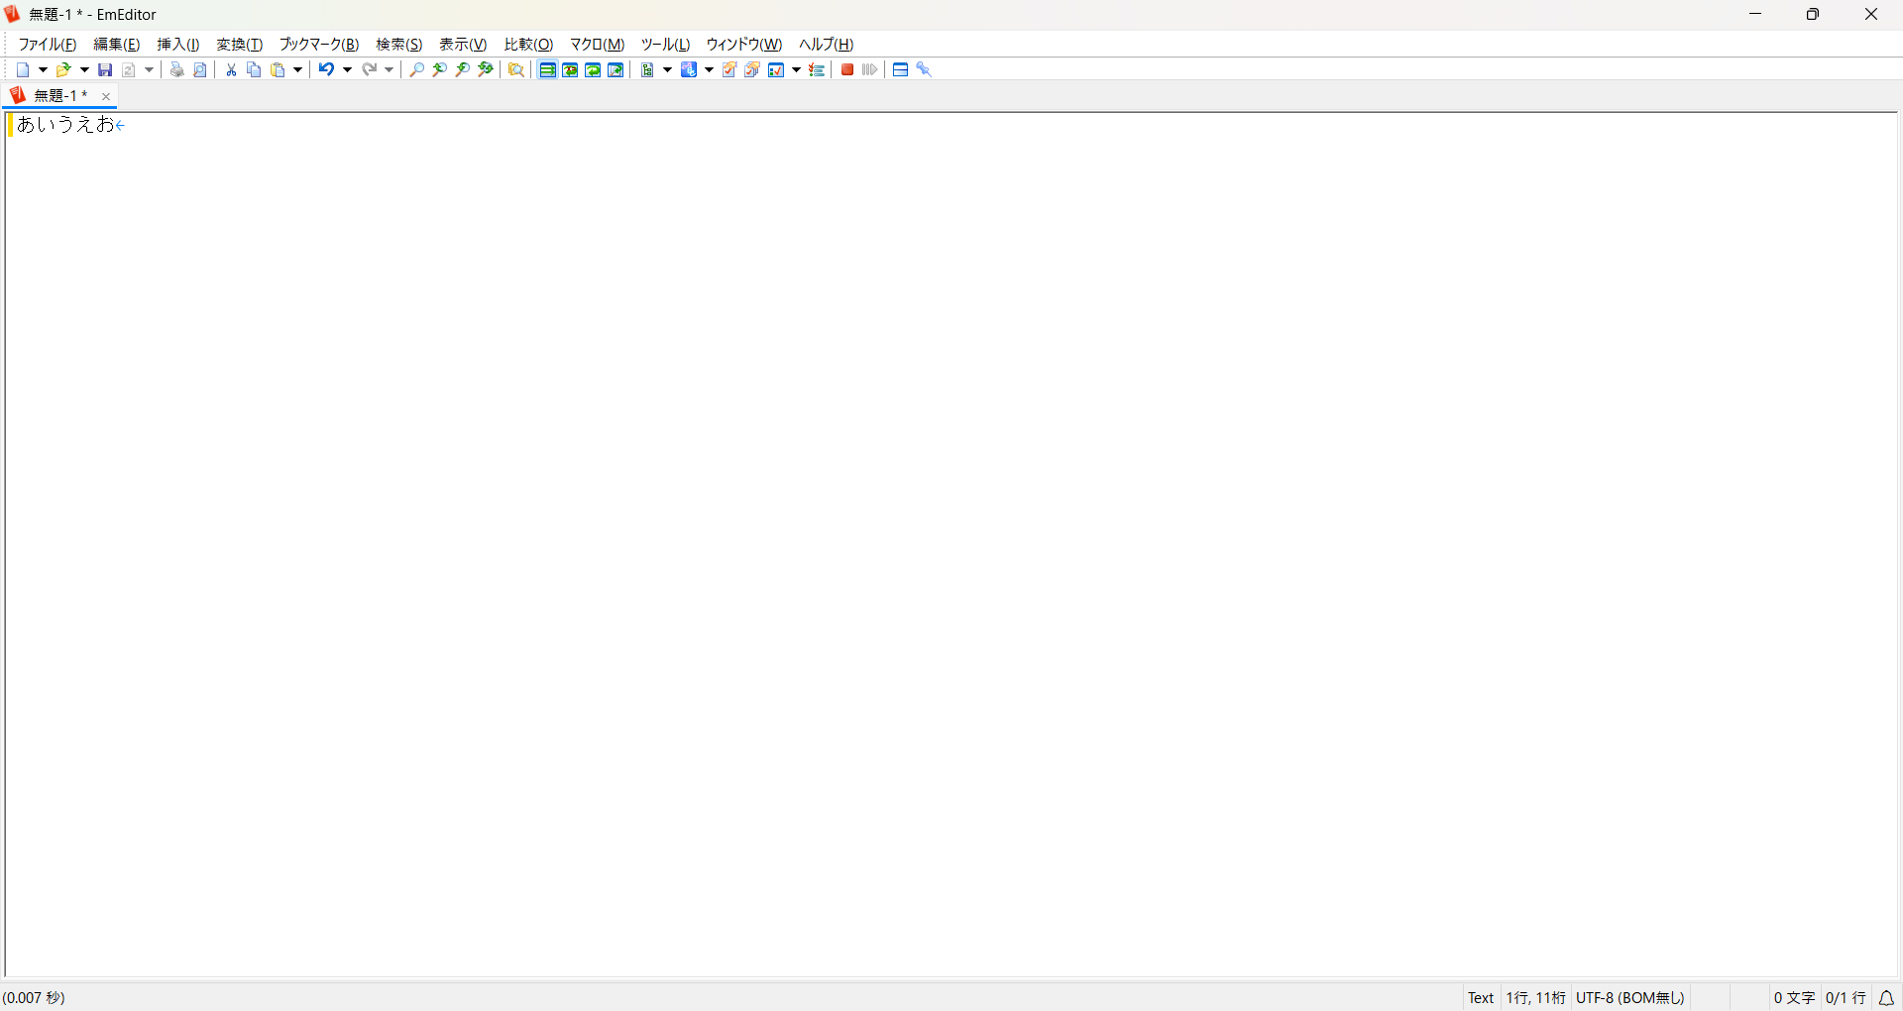
Task: Expand the New file dropdown arrow
Action: click(x=43, y=69)
